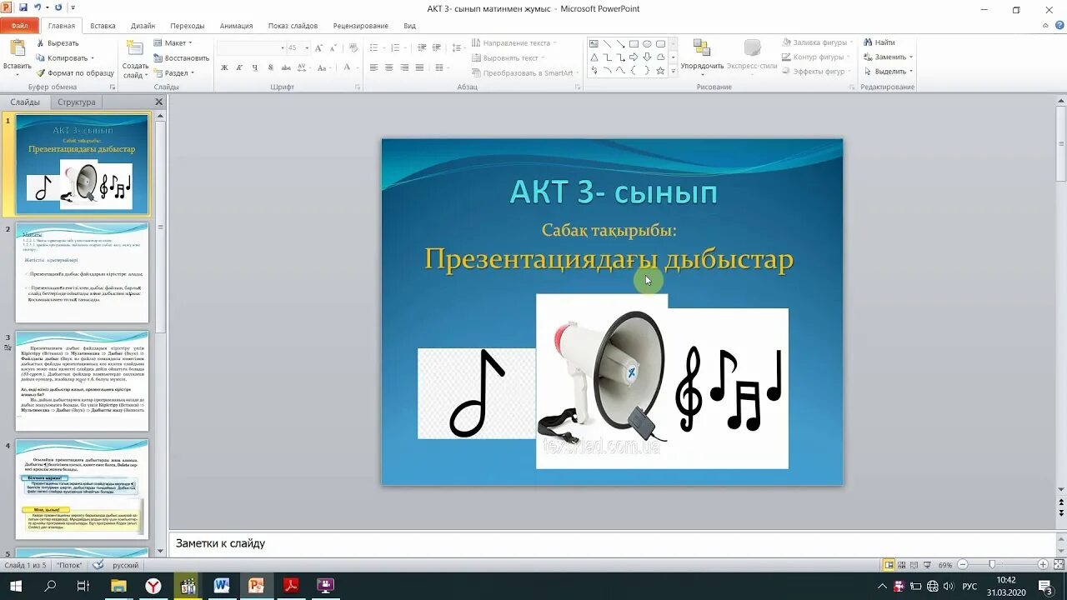
Task: Enable bulleted list formatting
Action: pos(374,47)
